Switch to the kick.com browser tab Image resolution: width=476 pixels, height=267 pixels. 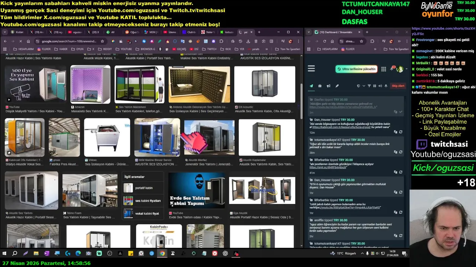tap(227, 32)
